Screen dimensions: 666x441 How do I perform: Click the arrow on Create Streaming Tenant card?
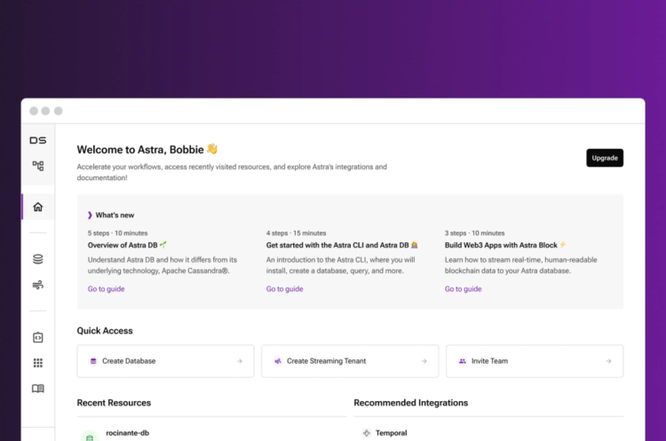424,361
